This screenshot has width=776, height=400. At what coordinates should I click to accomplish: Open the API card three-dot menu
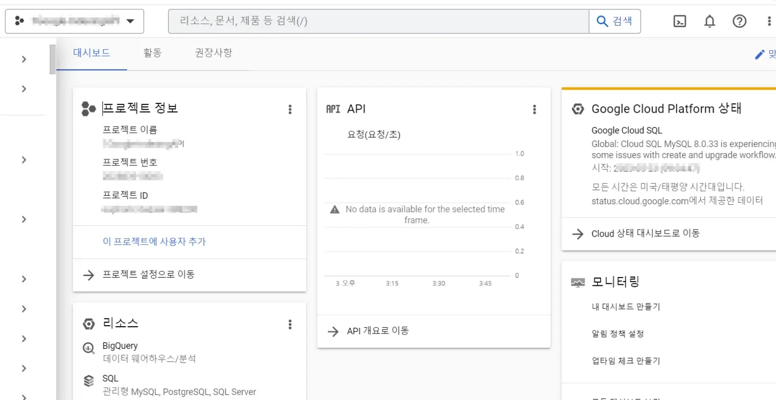coord(534,109)
